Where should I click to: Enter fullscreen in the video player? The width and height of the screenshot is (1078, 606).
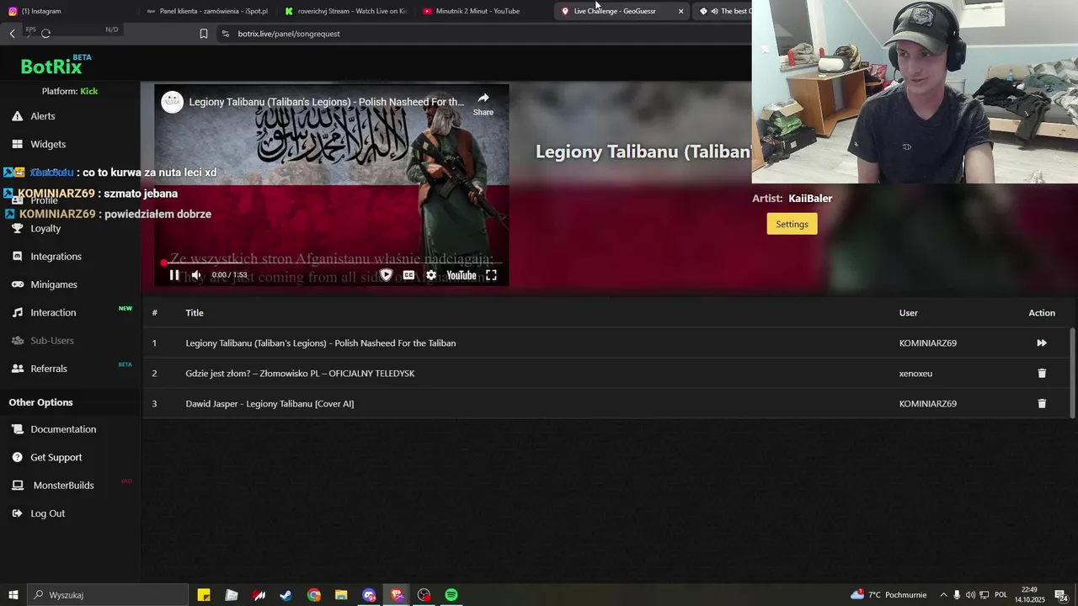[x=491, y=274]
